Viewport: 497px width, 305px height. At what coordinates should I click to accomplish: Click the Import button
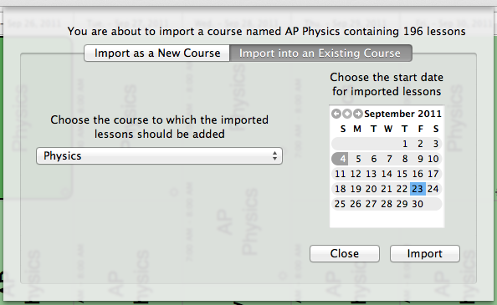click(x=425, y=253)
